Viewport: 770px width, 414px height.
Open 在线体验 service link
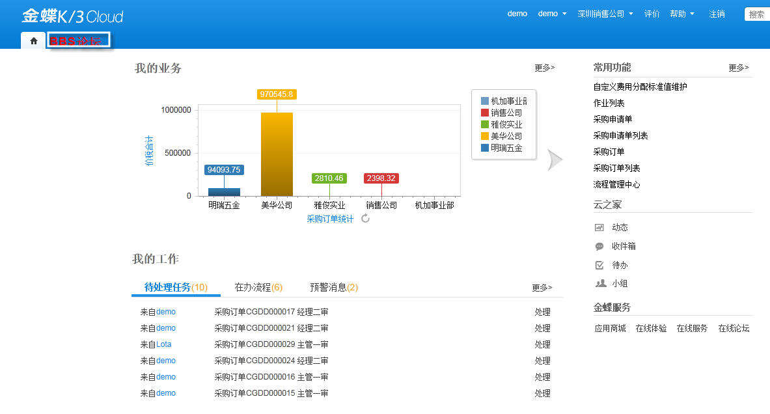tap(651, 329)
